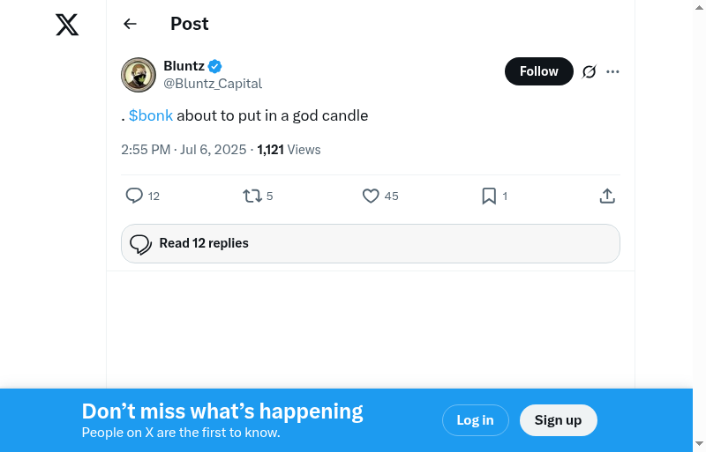The height and width of the screenshot is (452, 706).
Task: Bookmark the post
Action: pos(489,196)
